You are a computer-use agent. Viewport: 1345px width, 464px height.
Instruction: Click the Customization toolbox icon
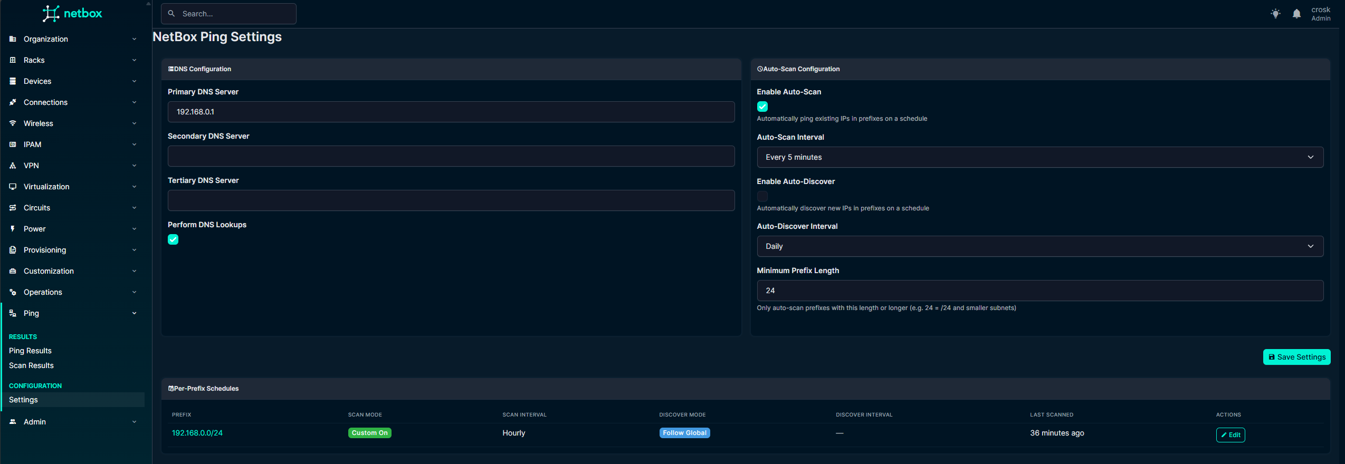[13, 271]
